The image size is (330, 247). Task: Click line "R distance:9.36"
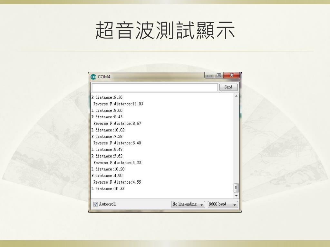click(107, 97)
